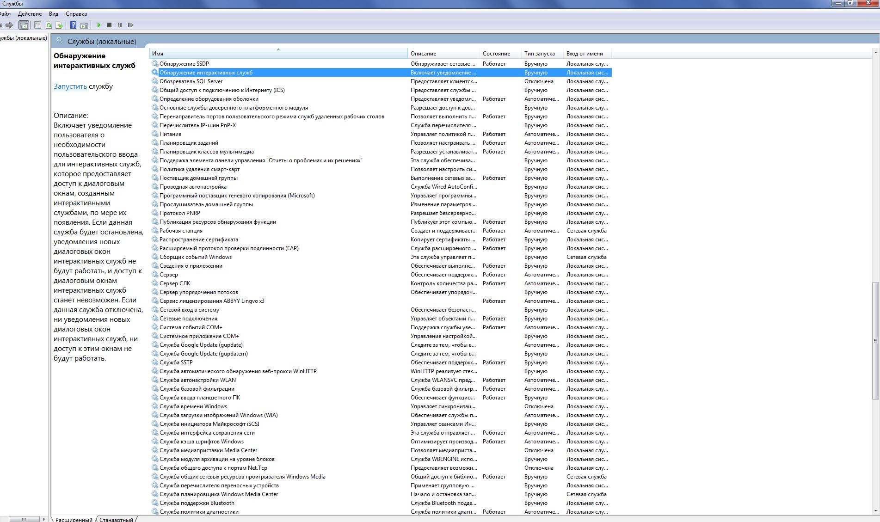Click gear icon beside Сервер СЛК
880x522 pixels.
tap(155, 283)
